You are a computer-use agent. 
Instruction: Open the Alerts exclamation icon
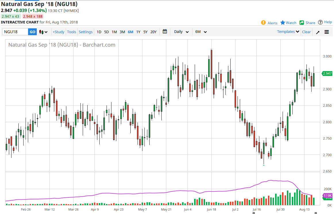click(x=263, y=23)
